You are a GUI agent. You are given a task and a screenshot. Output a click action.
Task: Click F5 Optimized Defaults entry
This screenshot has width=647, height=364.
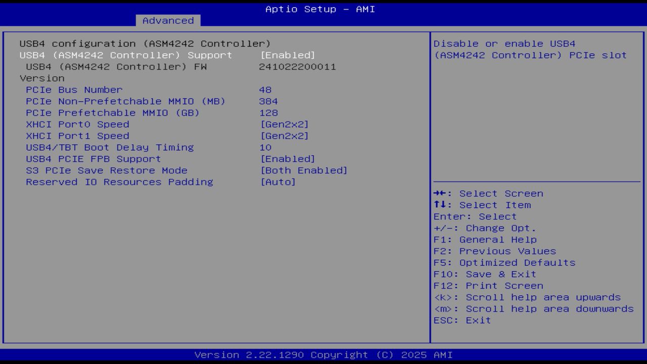coord(504,262)
